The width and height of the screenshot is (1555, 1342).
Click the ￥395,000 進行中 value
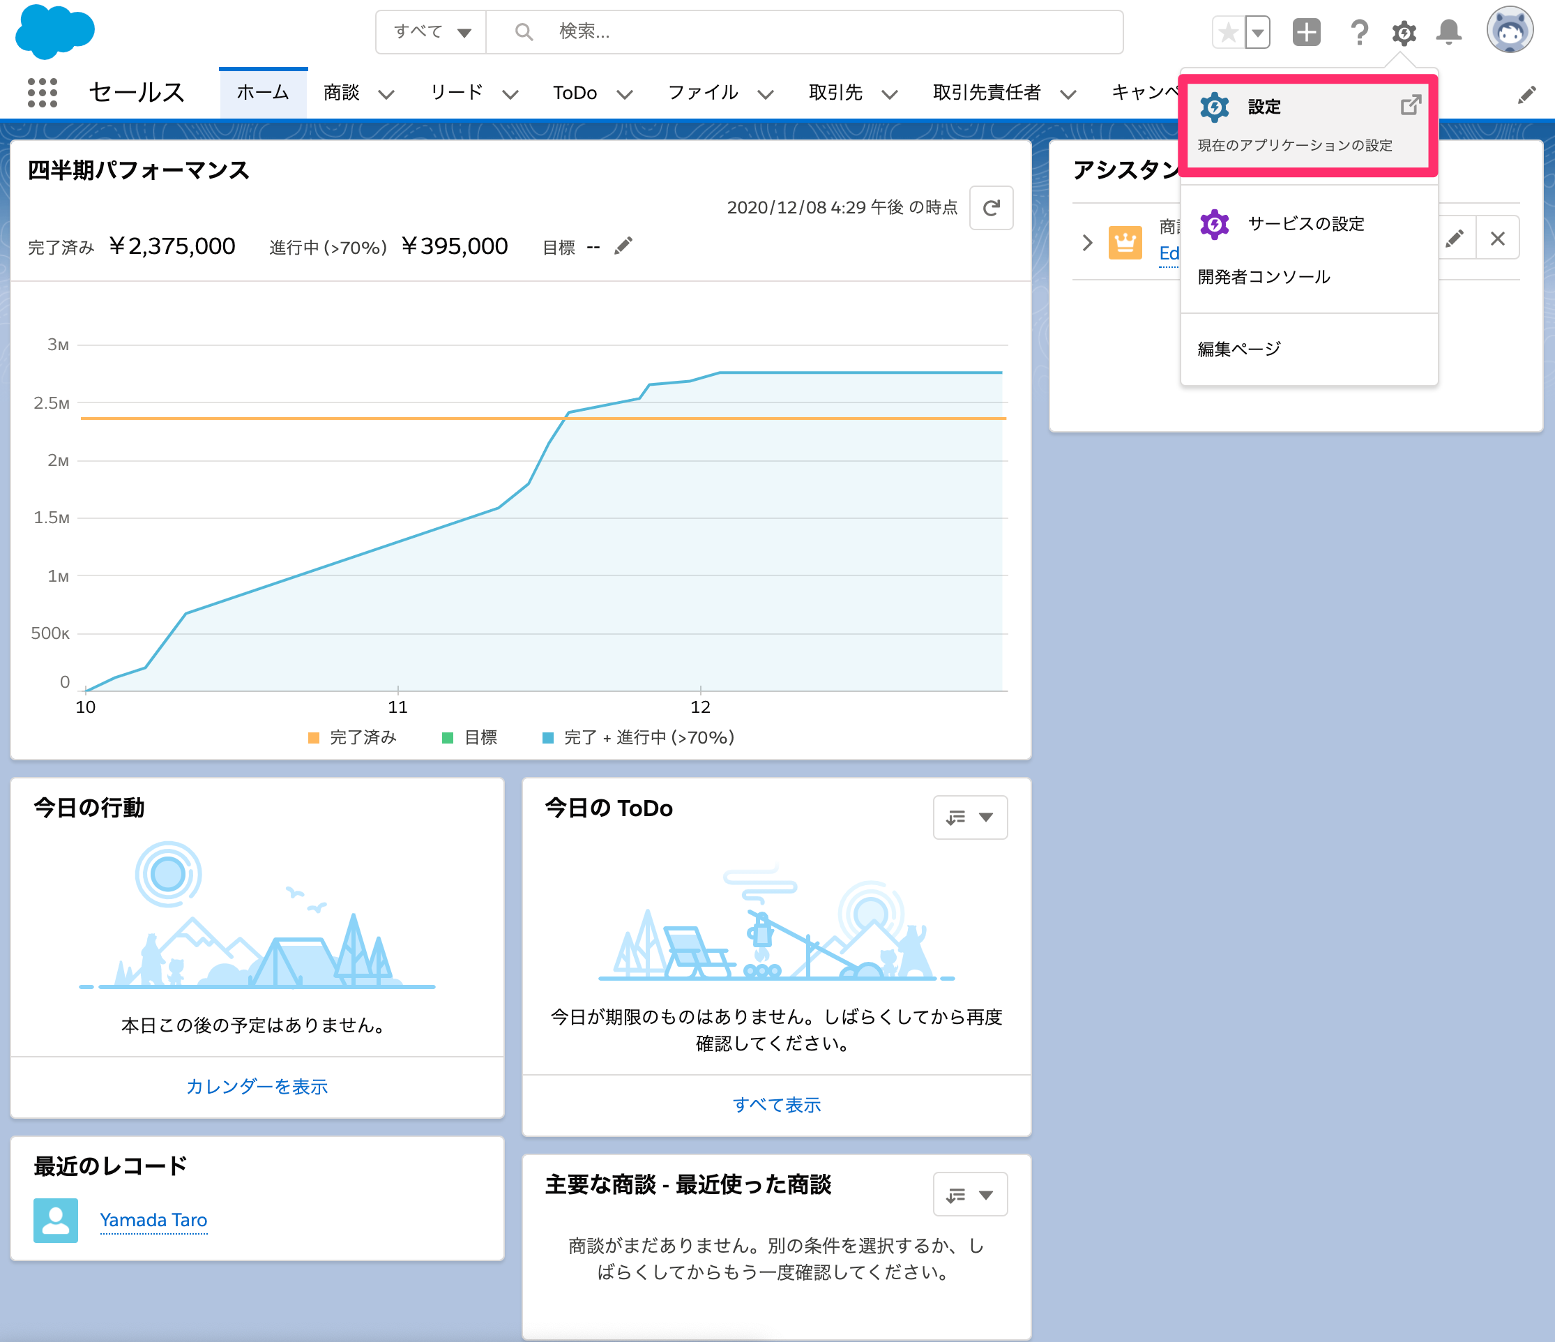click(x=454, y=246)
